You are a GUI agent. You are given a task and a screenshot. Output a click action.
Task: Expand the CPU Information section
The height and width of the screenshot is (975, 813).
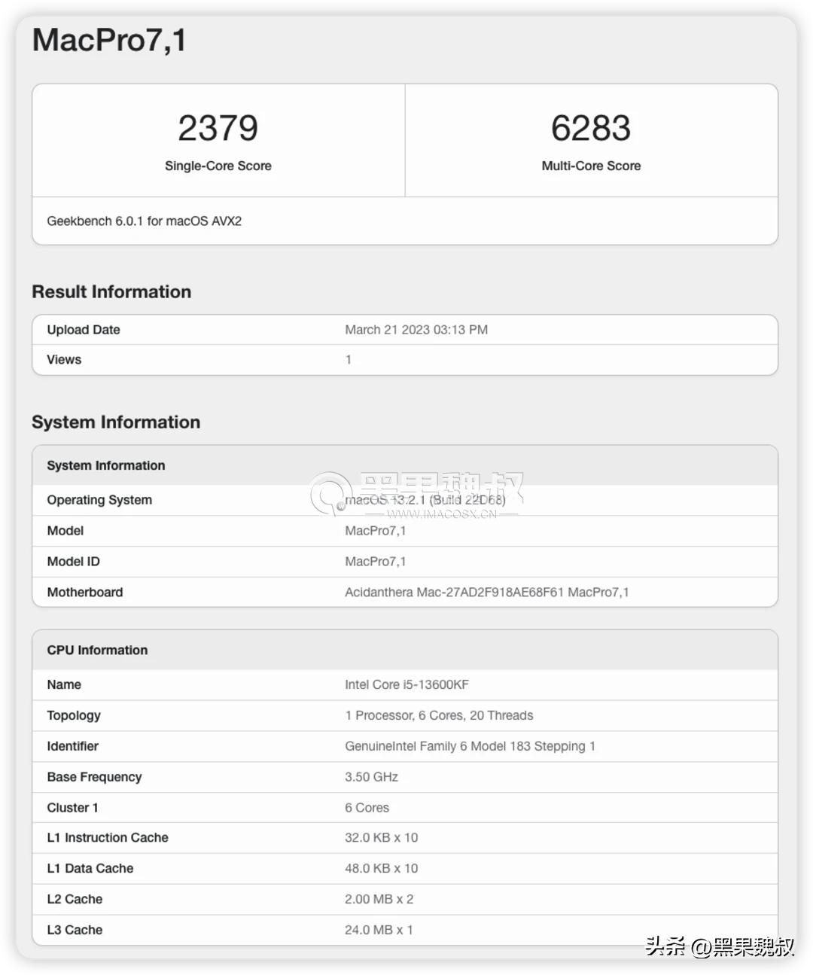click(97, 650)
